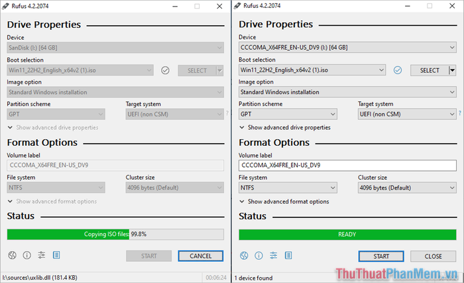This screenshot has width=464, height=283.
Task: Close the left Rufus window
Action: [219, 6]
